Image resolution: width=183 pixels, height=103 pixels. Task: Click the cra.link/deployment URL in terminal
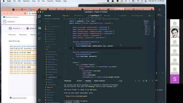pos(76,96)
